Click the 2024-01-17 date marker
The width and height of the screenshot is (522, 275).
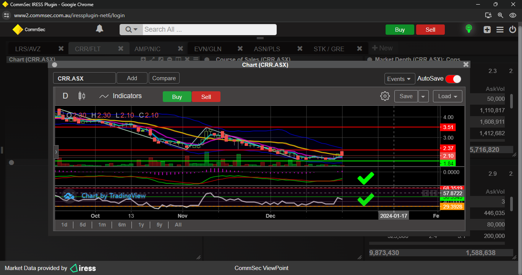(x=393, y=216)
